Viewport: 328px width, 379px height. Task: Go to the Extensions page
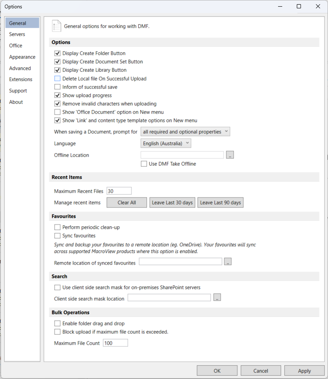[x=21, y=79]
